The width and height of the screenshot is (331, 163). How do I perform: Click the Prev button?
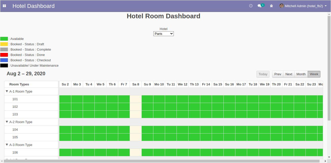point(278,74)
